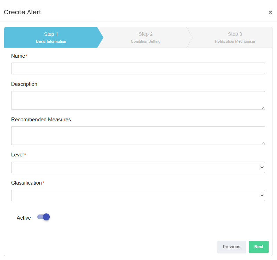Click the Level label
This screenshot has width=277, height=260.
[17, 155]
